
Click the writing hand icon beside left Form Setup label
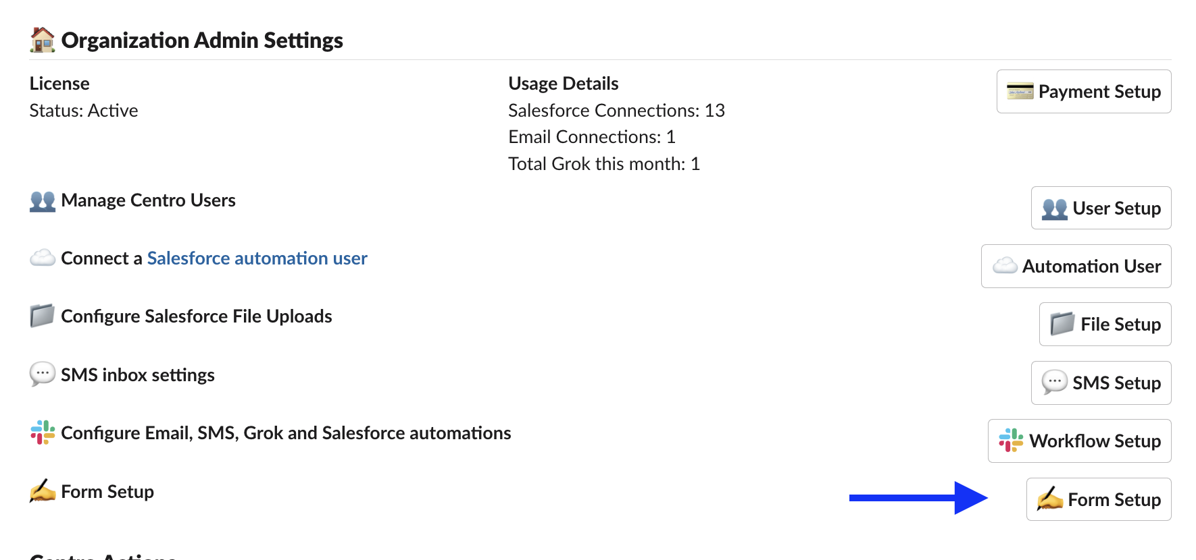tap(43, 491)
